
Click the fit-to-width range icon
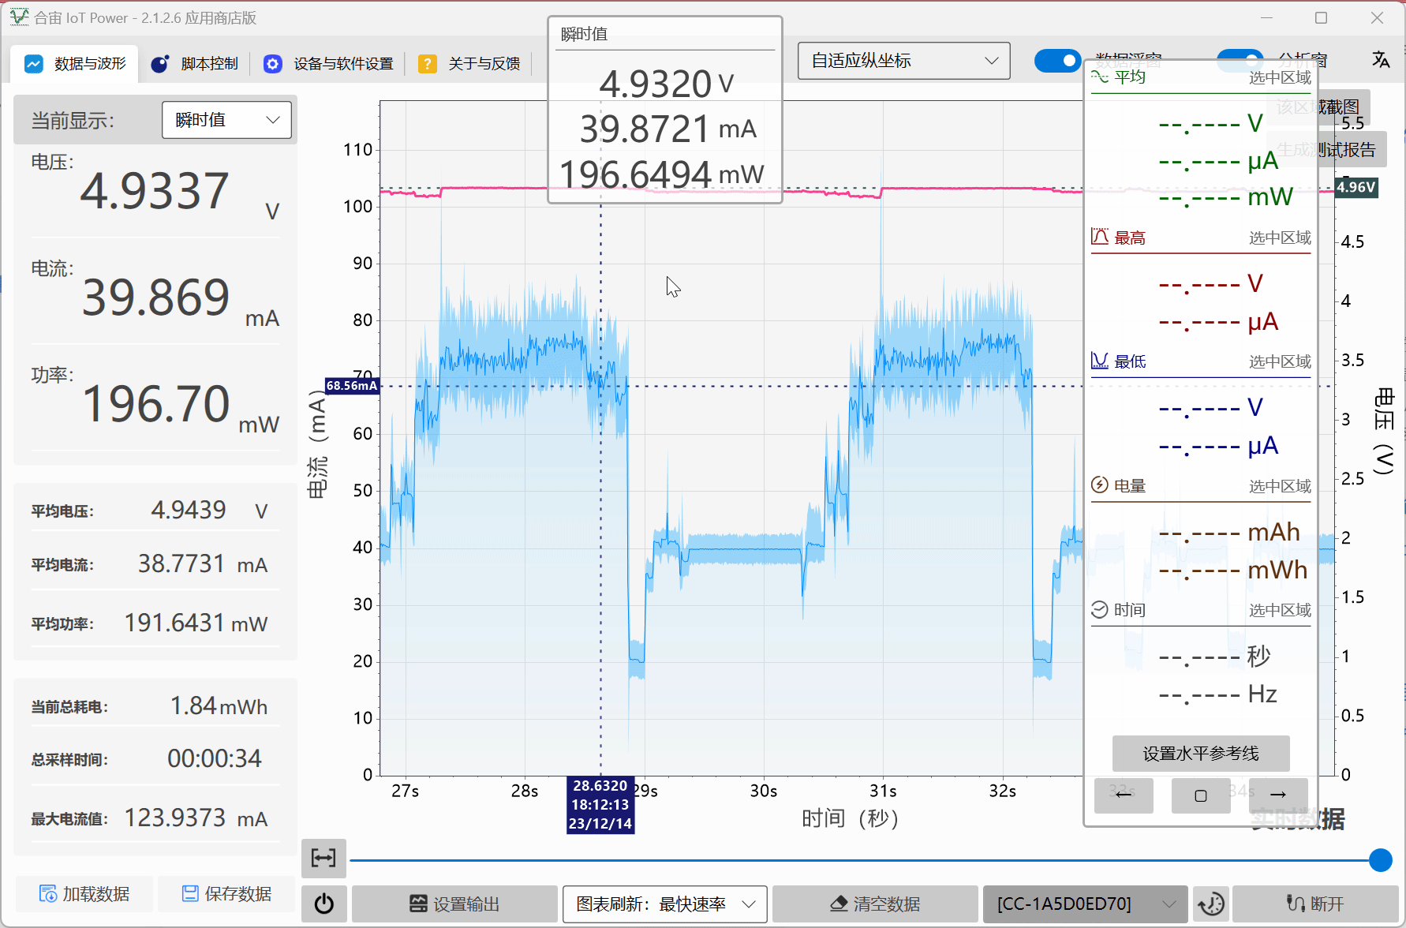tap(323, 858)
